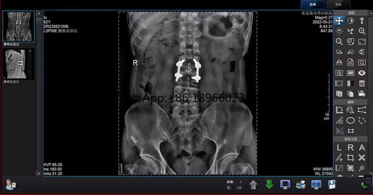Select the CTR cardiothoracic ratio tool
373x195 pixels.
[350, 110]
